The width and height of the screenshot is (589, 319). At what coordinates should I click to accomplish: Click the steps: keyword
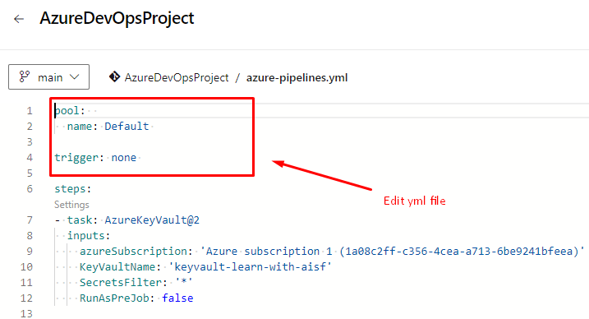(x=73, y=189)
